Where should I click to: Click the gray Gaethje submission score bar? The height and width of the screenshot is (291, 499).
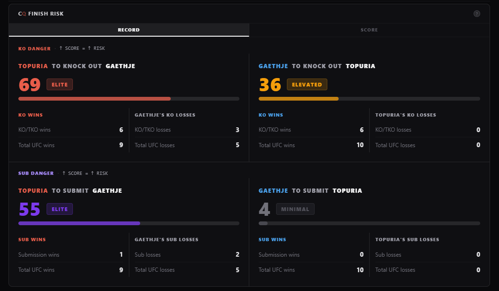[x=369, y=224]
